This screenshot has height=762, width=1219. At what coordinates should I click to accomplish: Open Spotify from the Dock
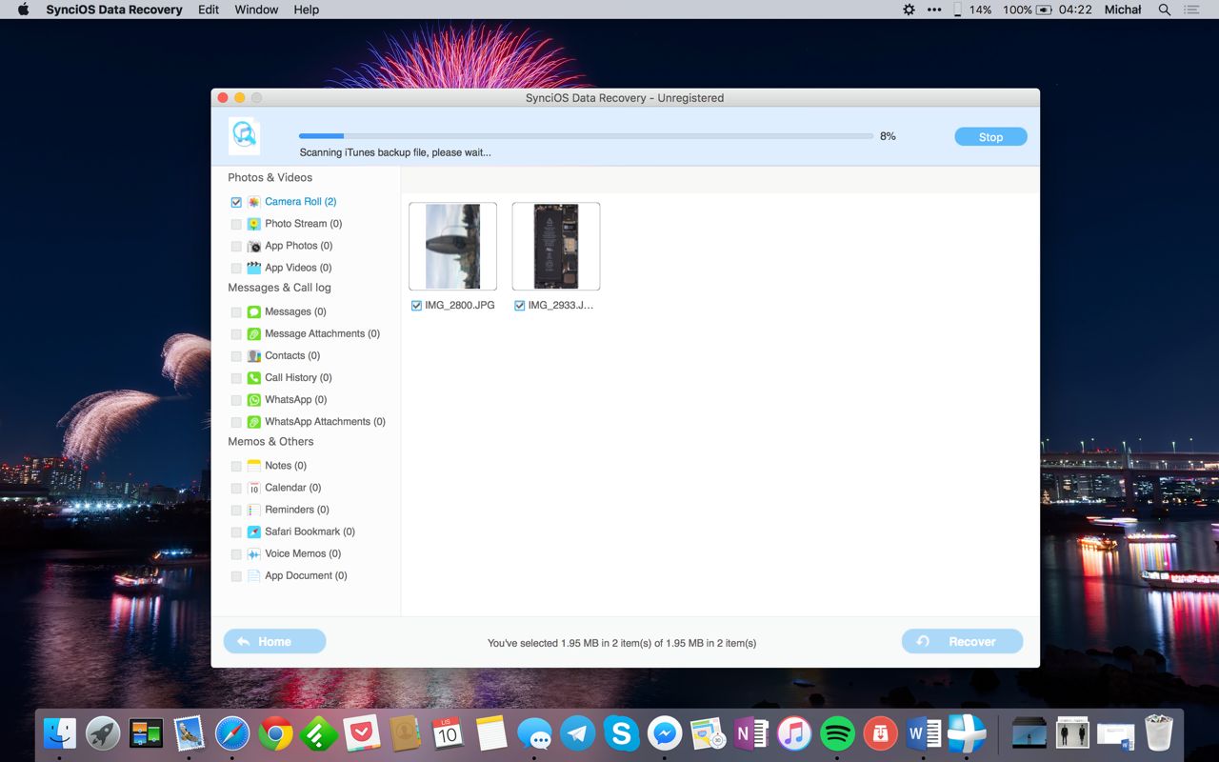click(837, 733)
